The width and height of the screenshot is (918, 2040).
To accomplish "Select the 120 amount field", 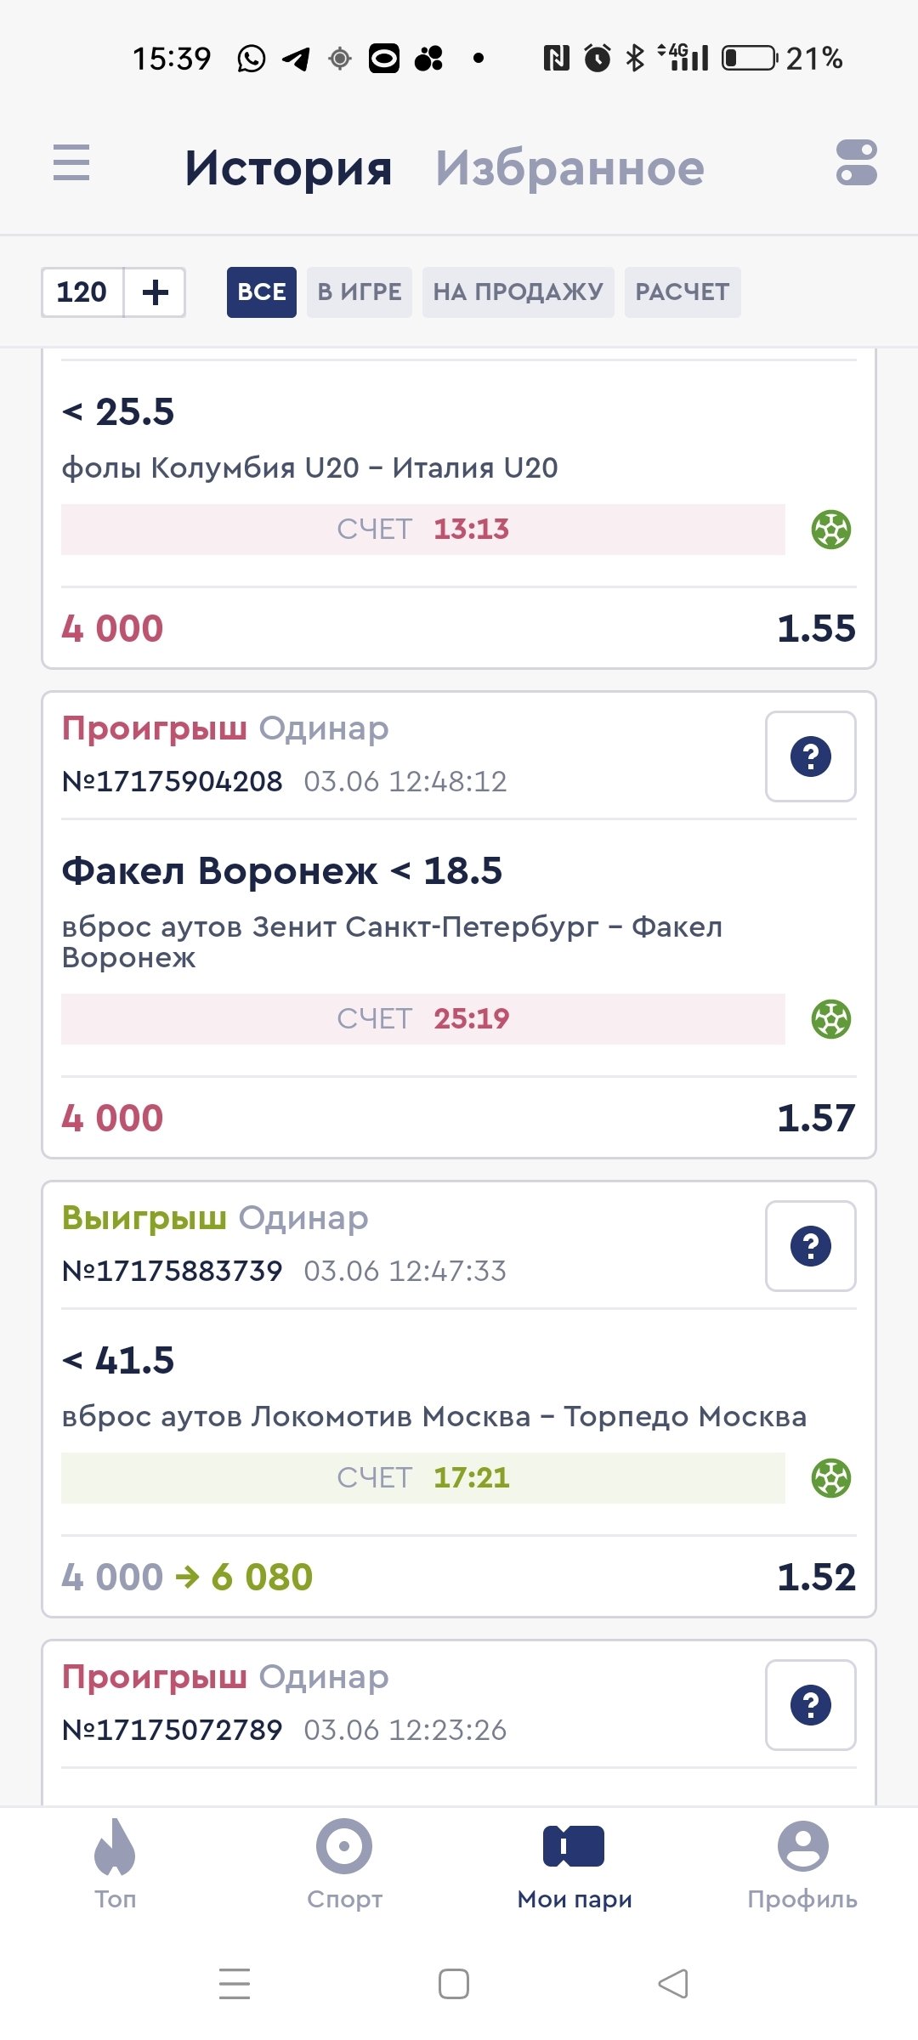I will click(x=82, y=292).
